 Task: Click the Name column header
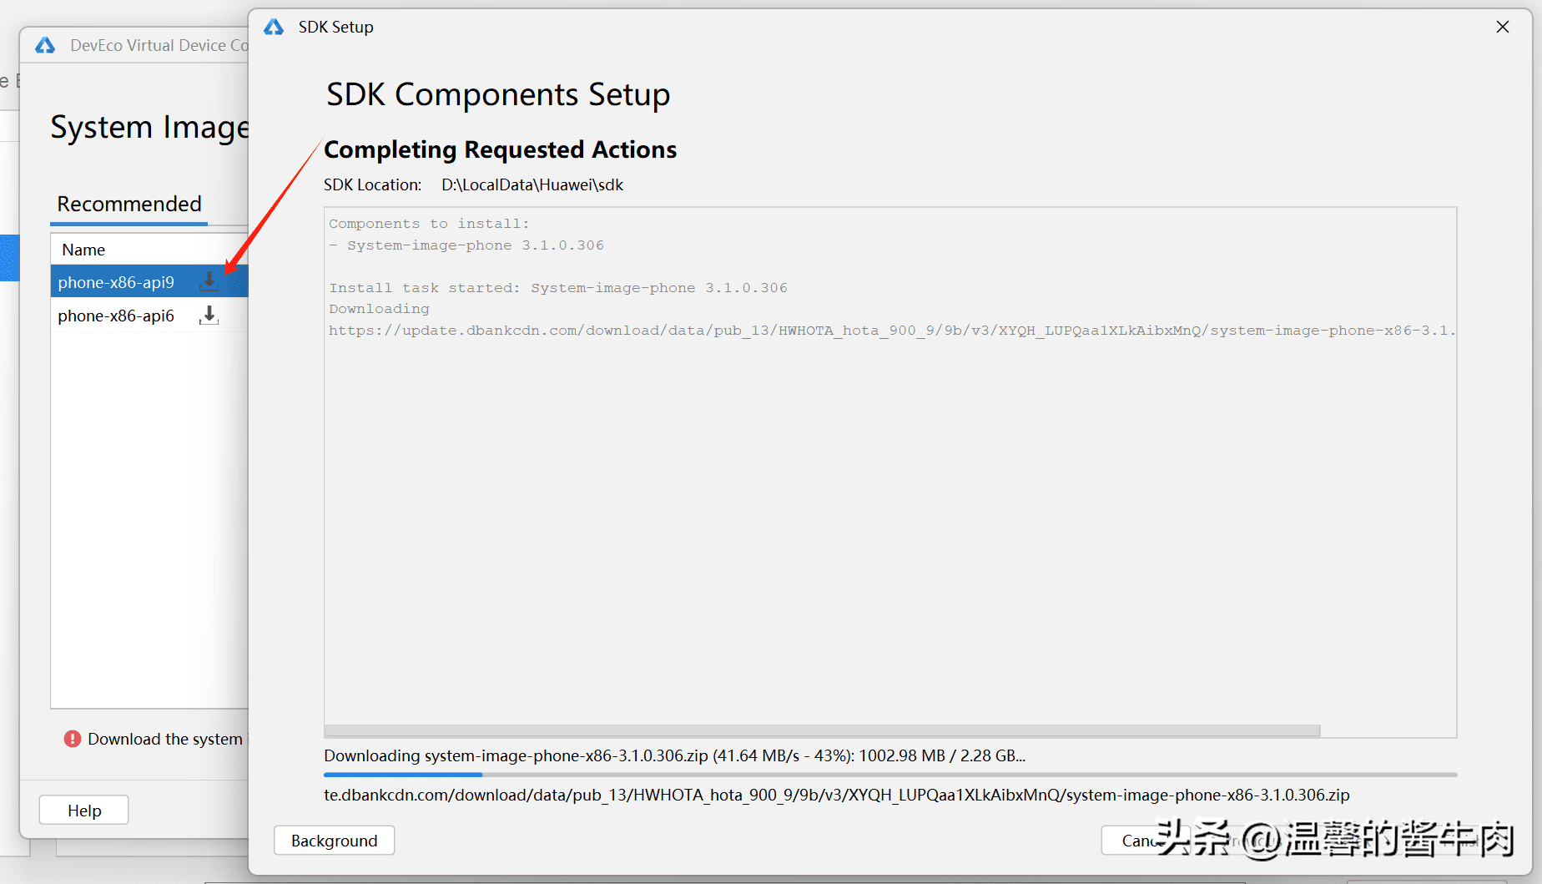point(83,250)
